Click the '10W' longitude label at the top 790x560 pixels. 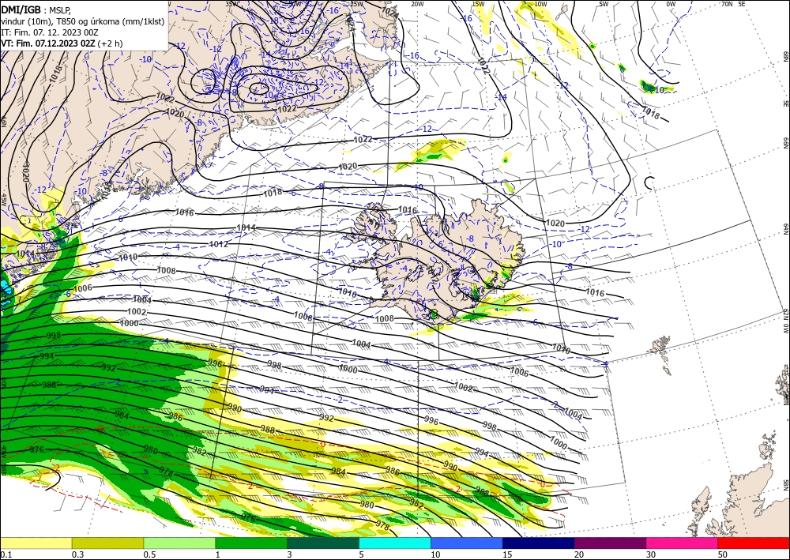540,4
